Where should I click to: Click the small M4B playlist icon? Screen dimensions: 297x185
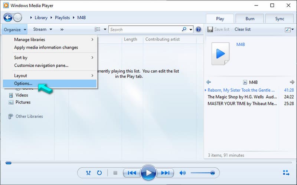(x=245, y=82)
